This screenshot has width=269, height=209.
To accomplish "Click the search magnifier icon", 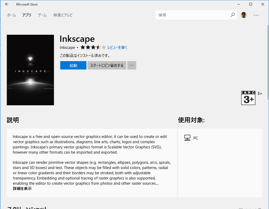I will 232,15.
